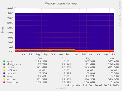Viewport: 122px width, 91px height.
Task: Click the purple swap legend swatch
Action: (4, 76)
